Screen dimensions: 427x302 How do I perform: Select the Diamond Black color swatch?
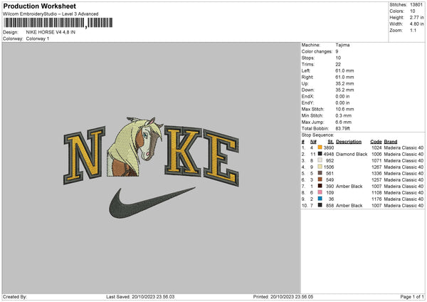click(x=320, y=154)
